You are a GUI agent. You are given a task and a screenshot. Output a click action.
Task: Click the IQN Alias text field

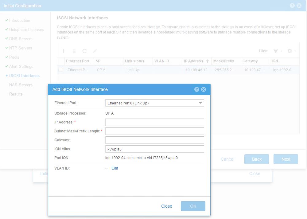coord(154,149)
